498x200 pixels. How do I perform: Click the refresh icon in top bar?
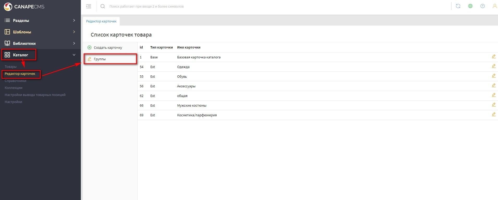458,6
